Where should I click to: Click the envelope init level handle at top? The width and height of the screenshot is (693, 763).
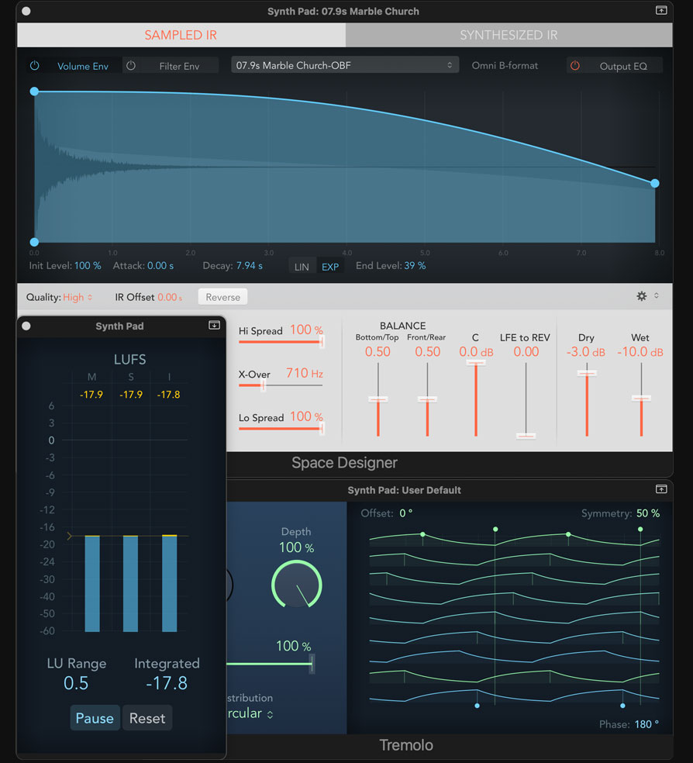34,91
